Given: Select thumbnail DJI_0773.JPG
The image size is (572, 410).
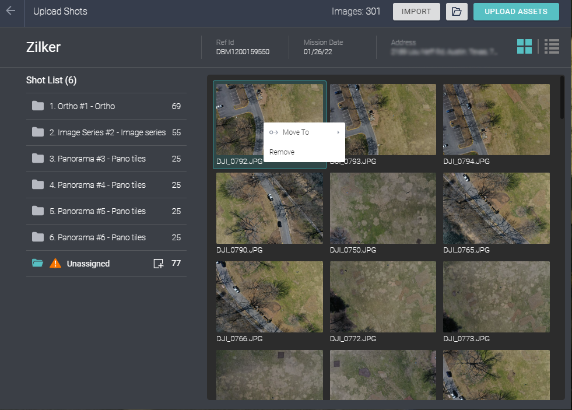Looking at the screenshot, I should point(496,297).
